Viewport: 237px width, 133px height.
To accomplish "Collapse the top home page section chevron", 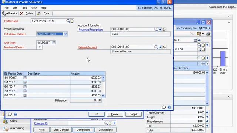I will (x=229, y=17).
